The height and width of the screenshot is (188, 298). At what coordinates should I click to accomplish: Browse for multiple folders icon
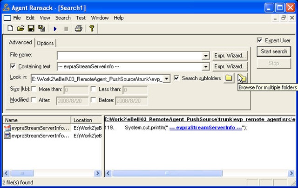[x=242, y=78]
